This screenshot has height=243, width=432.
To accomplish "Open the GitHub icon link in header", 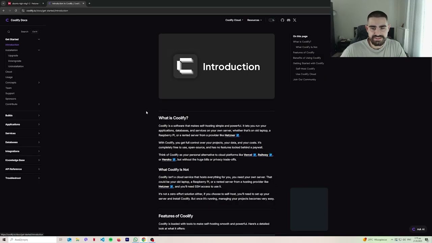I will 282,20.
